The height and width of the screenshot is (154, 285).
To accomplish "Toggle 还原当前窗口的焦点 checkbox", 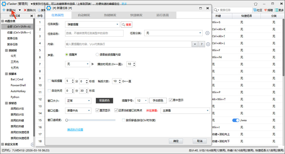I will tap(116, 110).
